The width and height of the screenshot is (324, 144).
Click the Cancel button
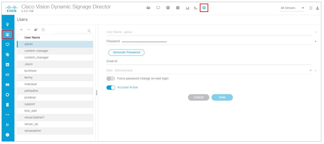[x=199, y=97]
